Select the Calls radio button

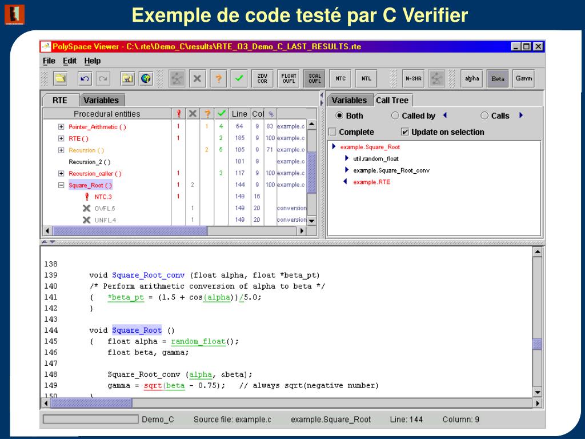tap(484, 115)
